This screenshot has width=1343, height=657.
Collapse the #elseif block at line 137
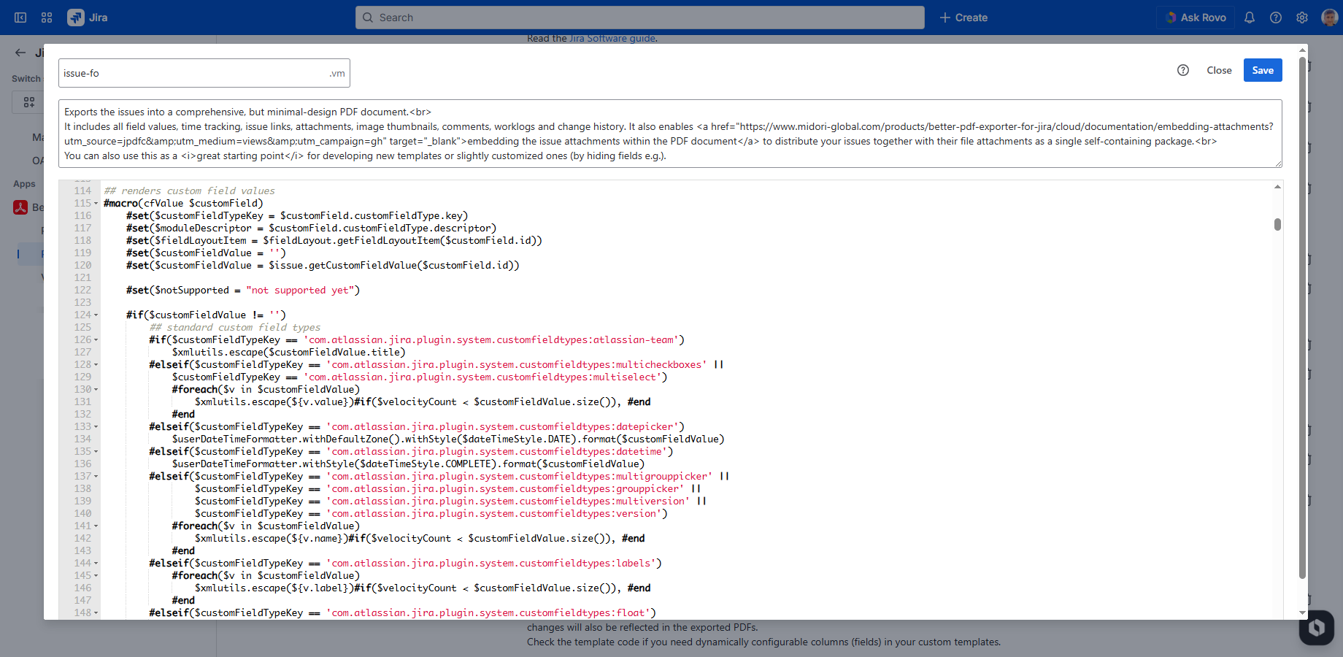pyautogui.click(x=96, y=477)
